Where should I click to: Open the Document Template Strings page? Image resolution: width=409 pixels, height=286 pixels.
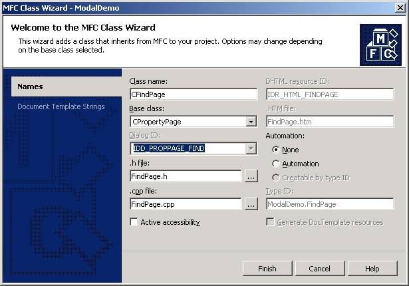tap(61, 106)
